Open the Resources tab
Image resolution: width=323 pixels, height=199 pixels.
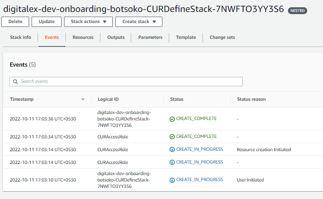tap(83, 38)
